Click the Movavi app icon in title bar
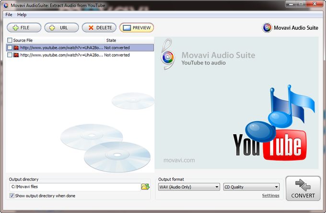The height and width of the screenshot is (213, 326). (x=6, y=5)
